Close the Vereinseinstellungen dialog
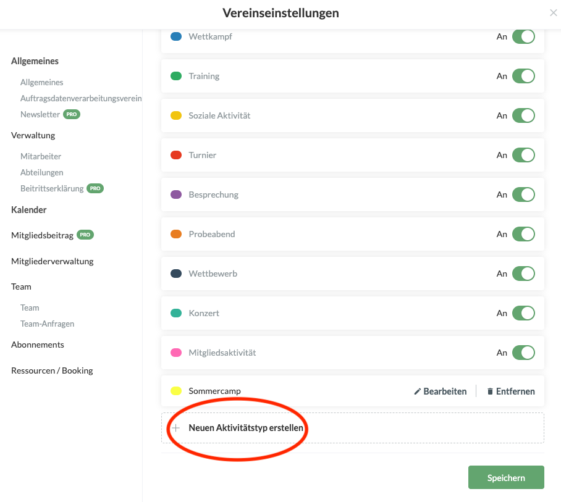The height and width of the screenshot is (502, 561). point(553,13)
